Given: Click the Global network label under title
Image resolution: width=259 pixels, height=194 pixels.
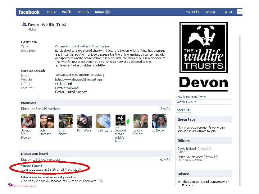Looking at the screenshot, I should point(32,29).
